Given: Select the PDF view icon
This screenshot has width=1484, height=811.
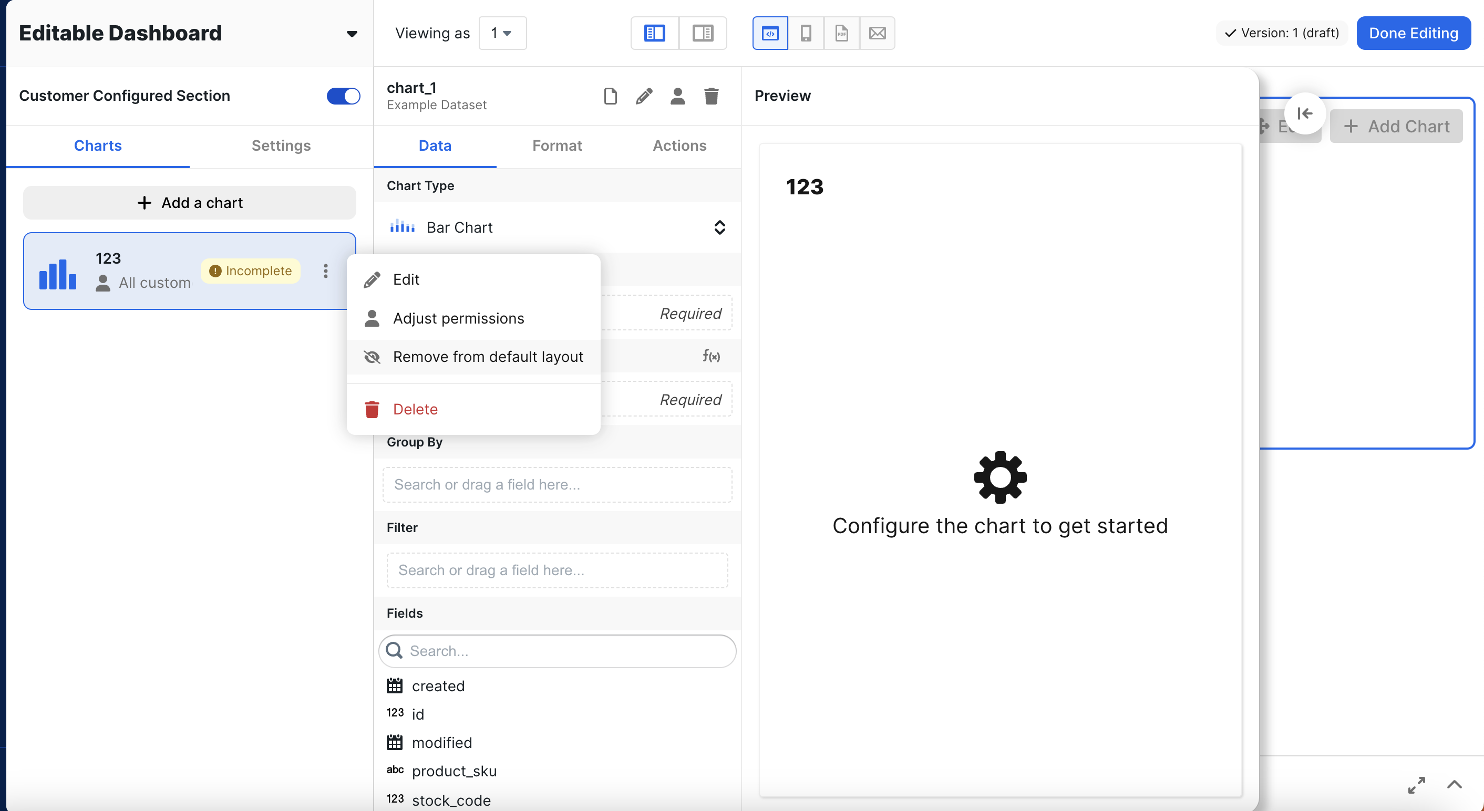Looking at the screenshot, I should 841,34.
